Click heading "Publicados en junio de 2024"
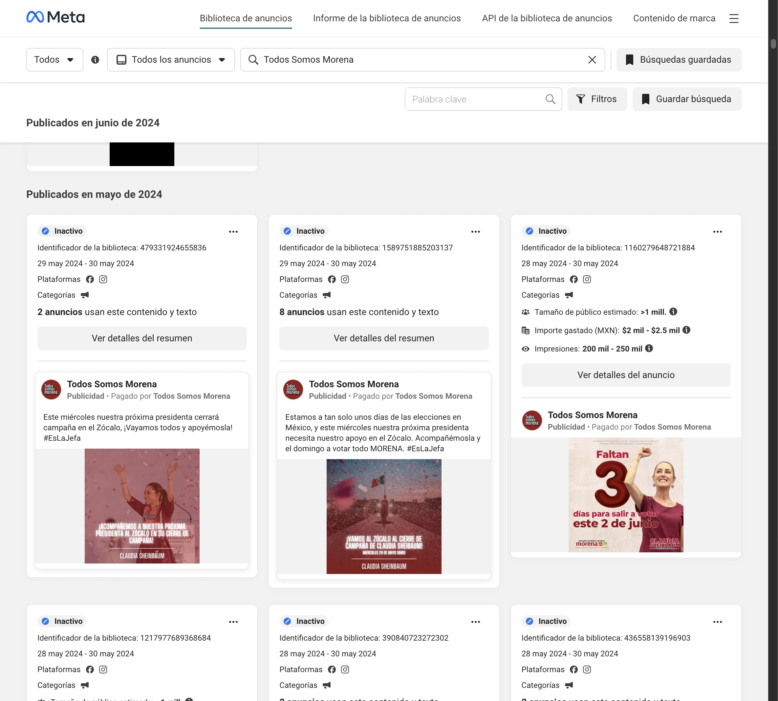 tap(93, 123)
